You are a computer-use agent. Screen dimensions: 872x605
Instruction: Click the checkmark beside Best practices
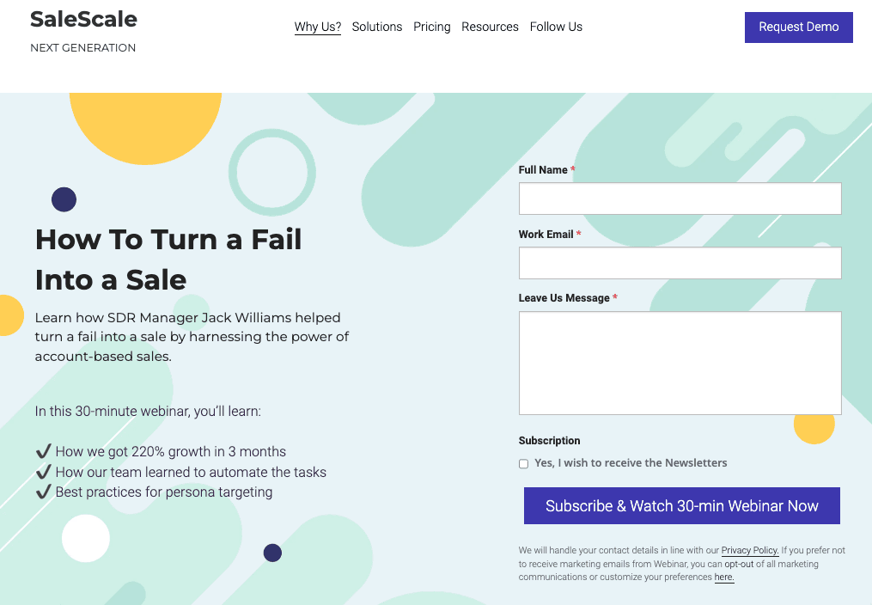tap(44, 492)
